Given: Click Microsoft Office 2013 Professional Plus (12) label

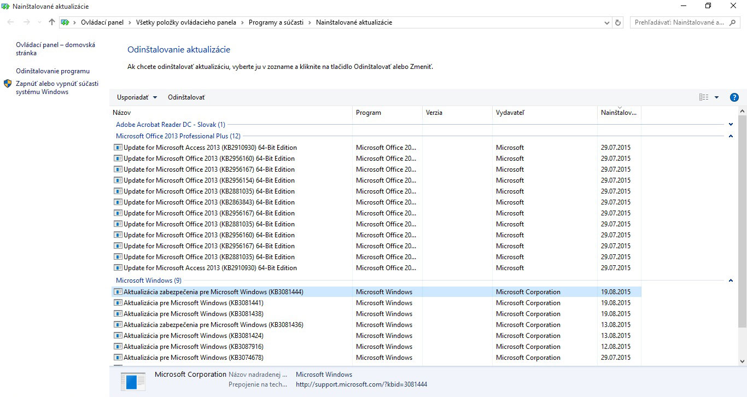Looking at the screenshot, I should [x=178, y=136].
